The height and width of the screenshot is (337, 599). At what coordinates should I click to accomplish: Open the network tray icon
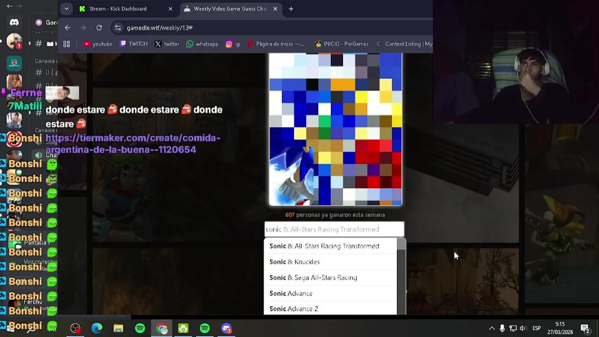pyautogui.click(x=513, y=328)
